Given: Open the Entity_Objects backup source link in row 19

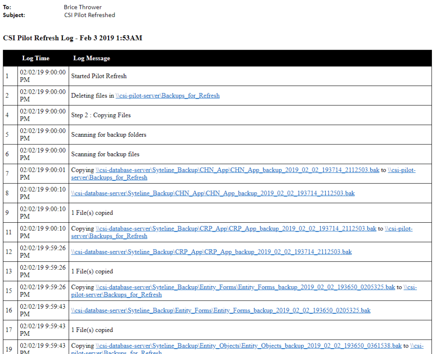Looking at the screenshot, I should tap(249, 346).
